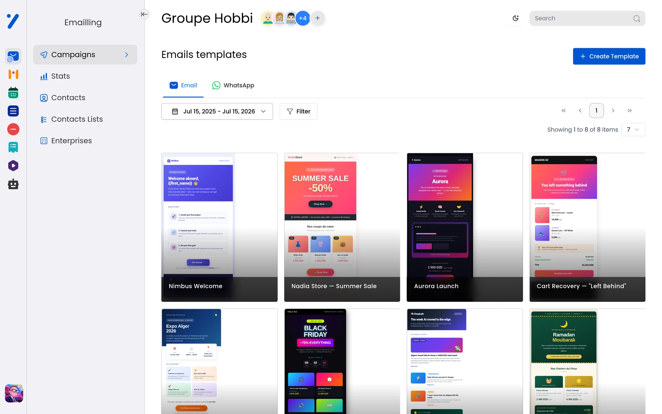Open the Expo Alger 2026 template
Viewport: 662px width, 414px height.
click(219, 361)
